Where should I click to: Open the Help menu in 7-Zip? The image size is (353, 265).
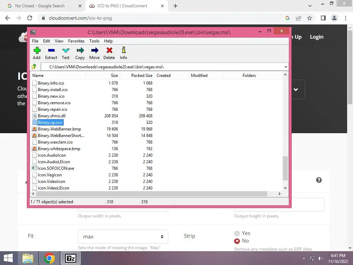pyautogui.click(x=108, y=41)
